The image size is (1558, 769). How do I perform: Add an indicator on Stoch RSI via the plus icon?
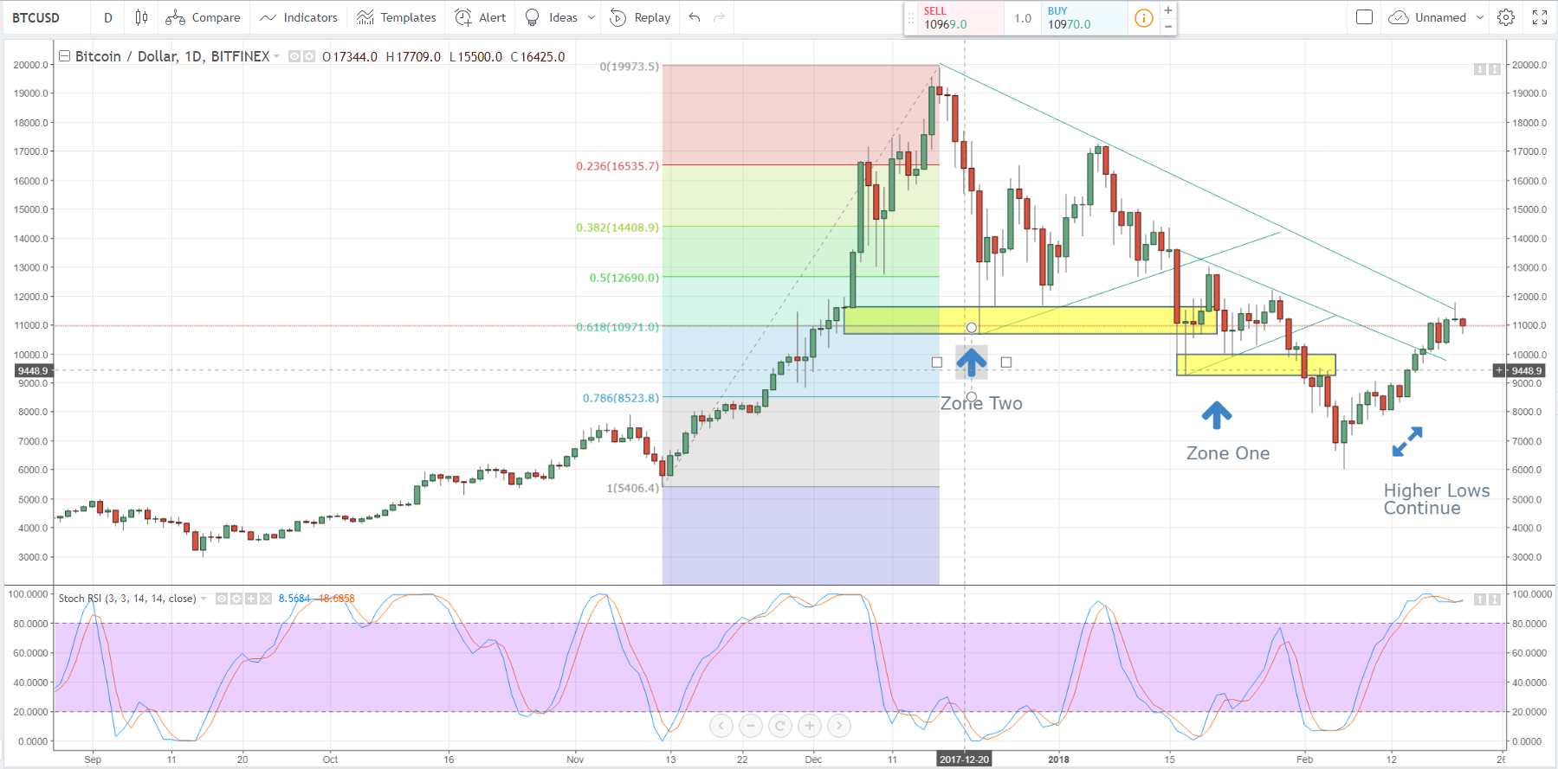pyautogui.click(x=251, y=599)
